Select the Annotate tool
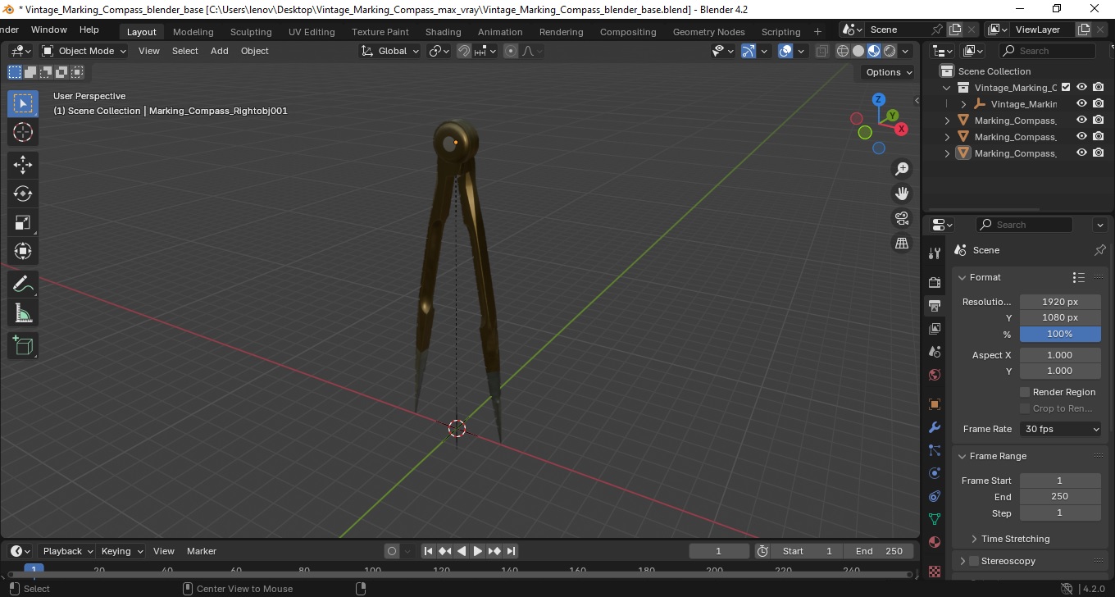 click(x=23, y=285)
